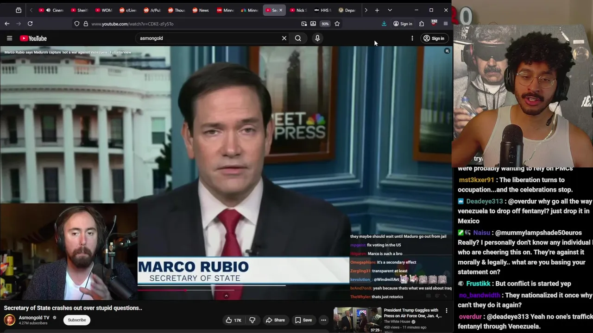Open President Trump Gaggles video thumbnail
593x333 pixels.
click(357, 320)
